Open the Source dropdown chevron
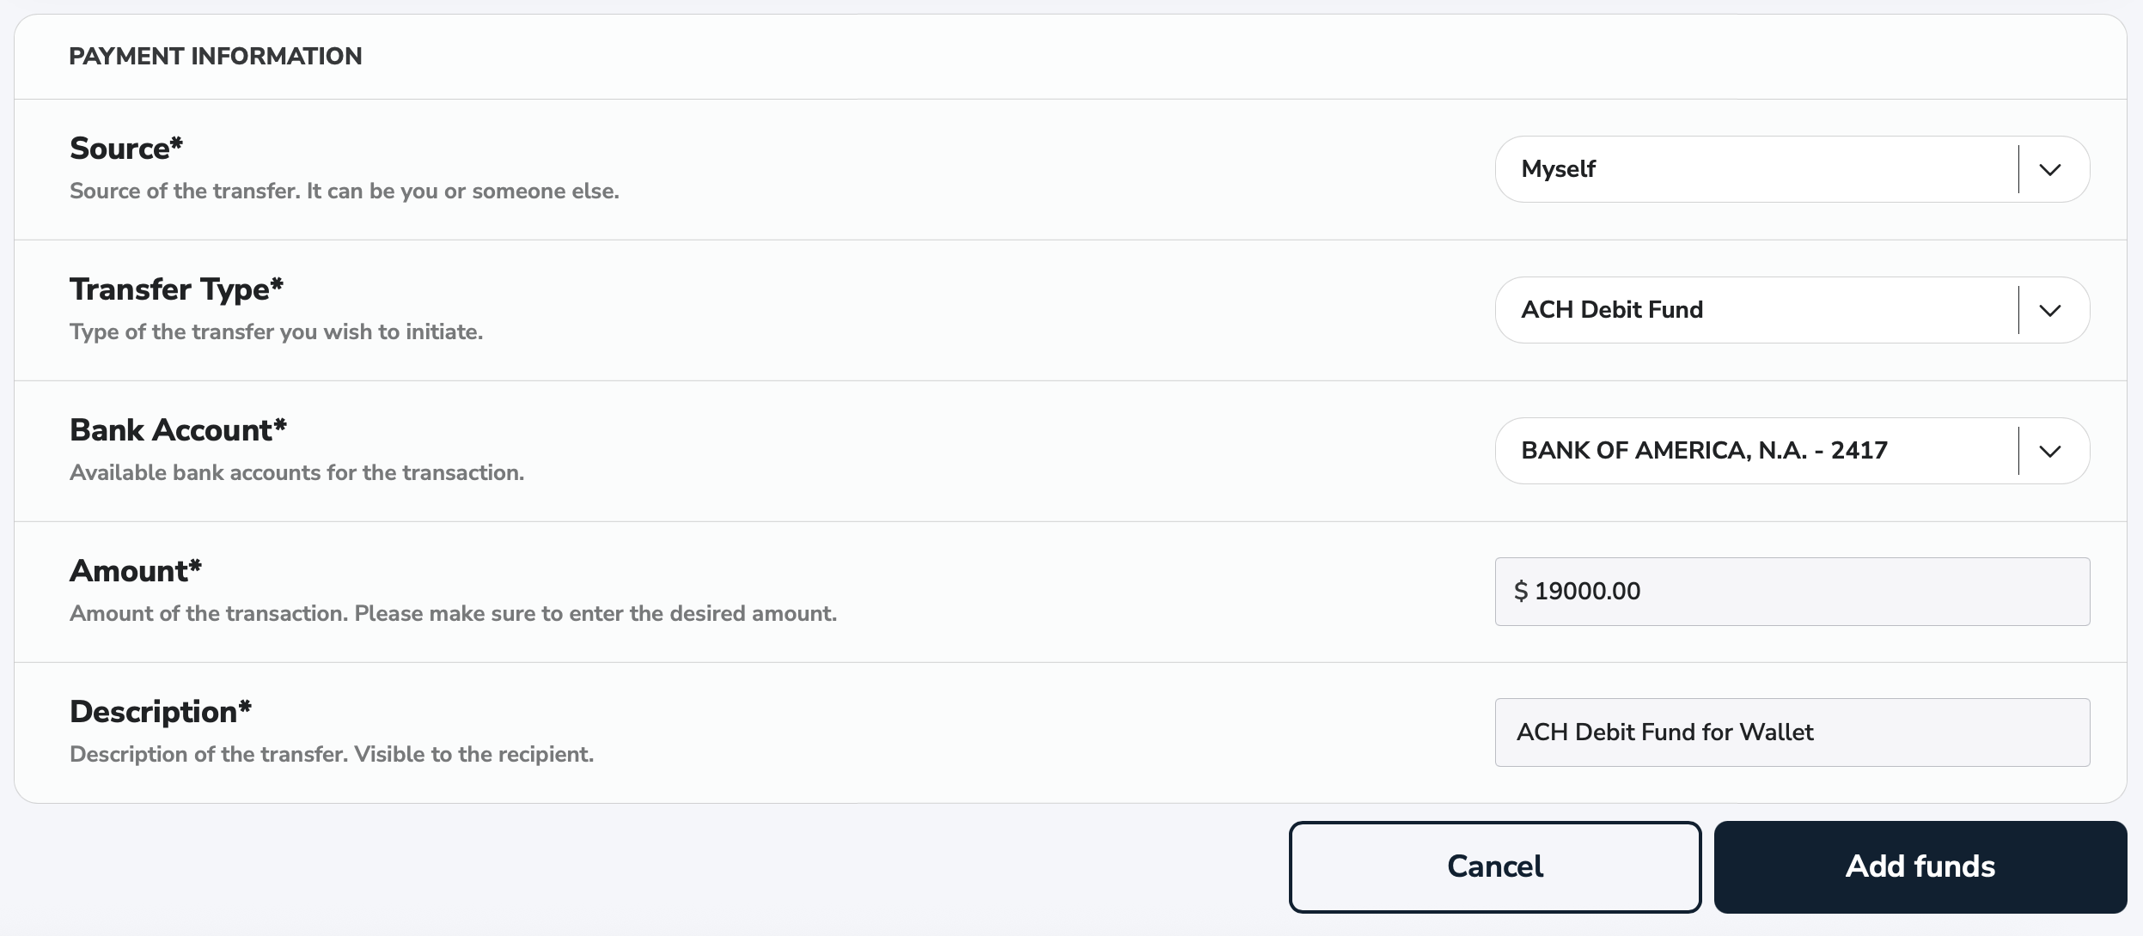The image size is (2143, 936). coord(2050,169)
